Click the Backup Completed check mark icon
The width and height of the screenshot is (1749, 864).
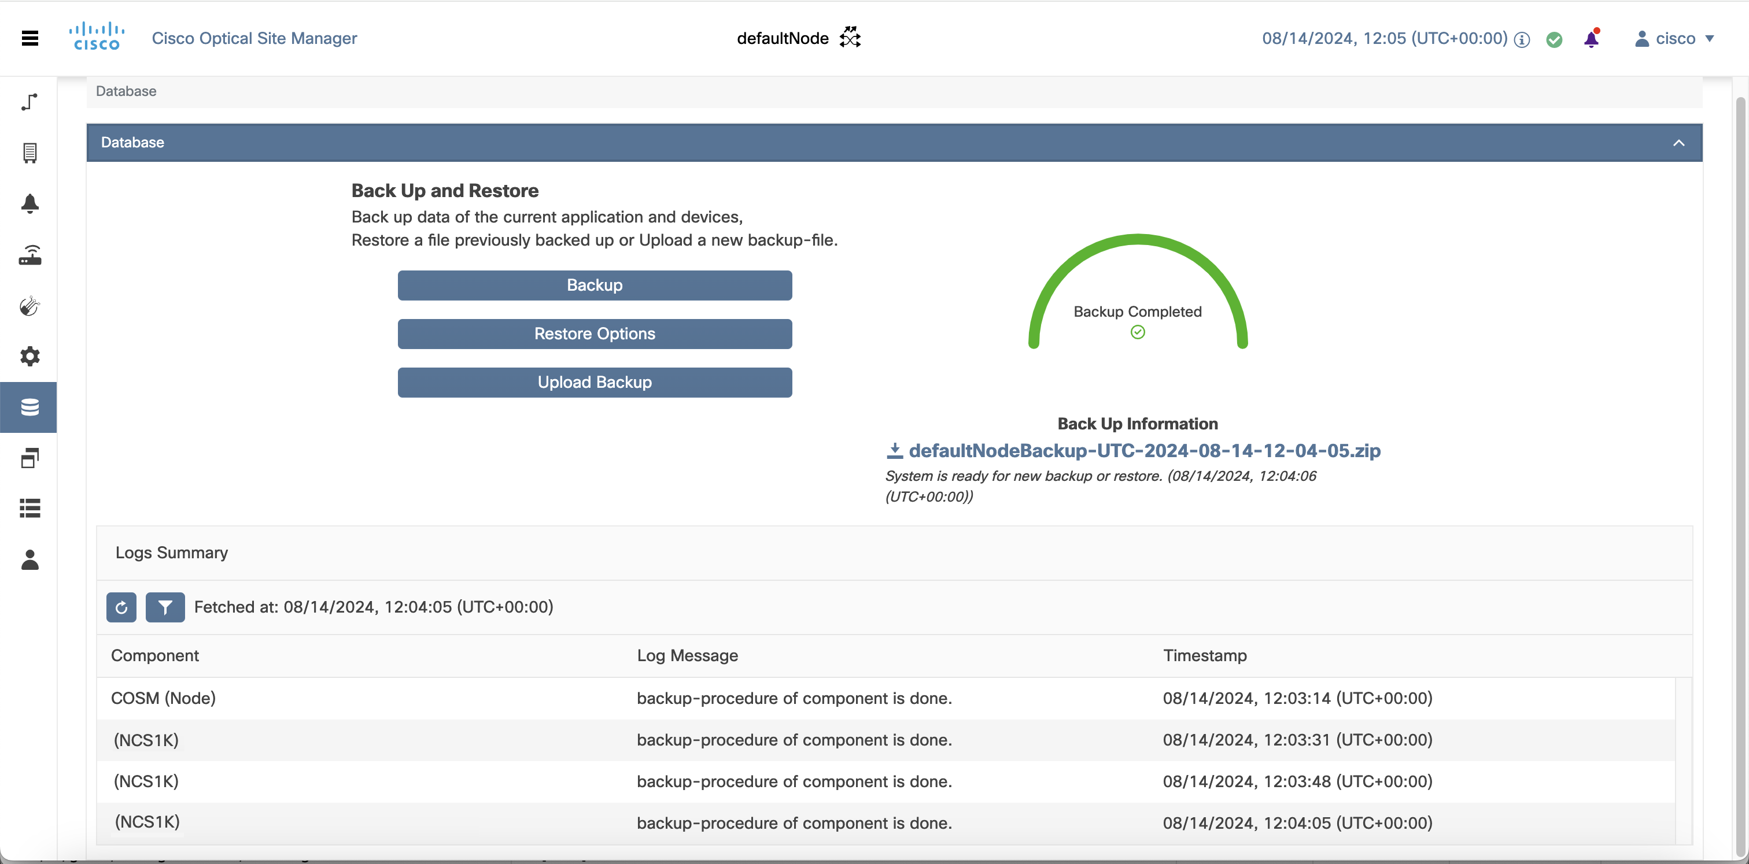(1138, 332)
